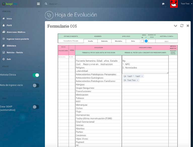Remove the Dr. Test Test tag
This screenshot has width=193, height=147.
click(x=137, y=80)
